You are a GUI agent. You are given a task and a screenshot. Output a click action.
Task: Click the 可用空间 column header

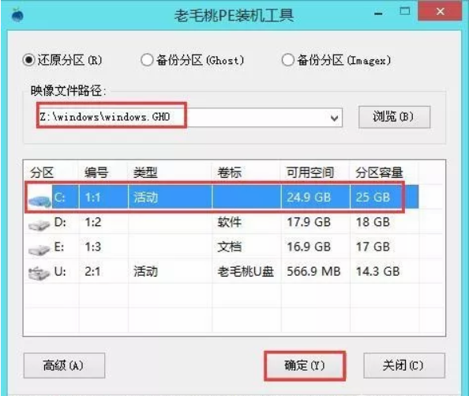click(x=310, y=173)
